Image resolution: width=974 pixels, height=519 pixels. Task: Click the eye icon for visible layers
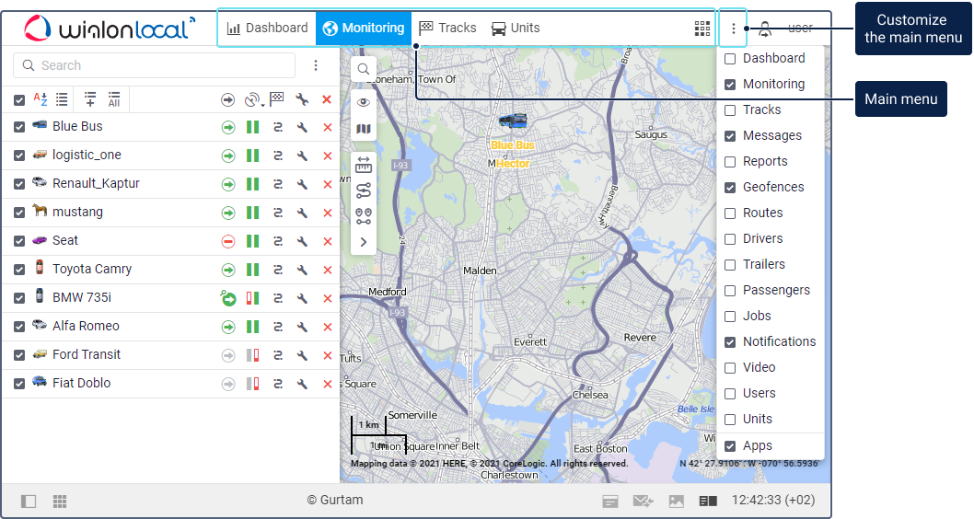click(x=364, y=102)
